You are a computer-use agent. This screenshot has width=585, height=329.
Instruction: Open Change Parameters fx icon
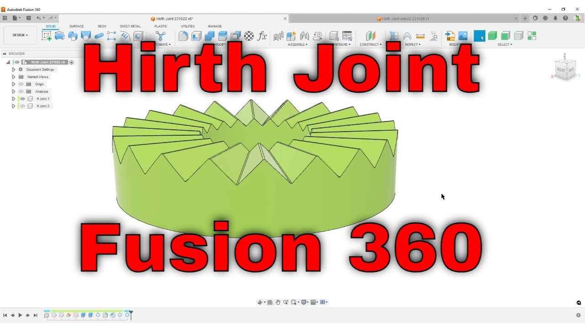coord(262,36)
